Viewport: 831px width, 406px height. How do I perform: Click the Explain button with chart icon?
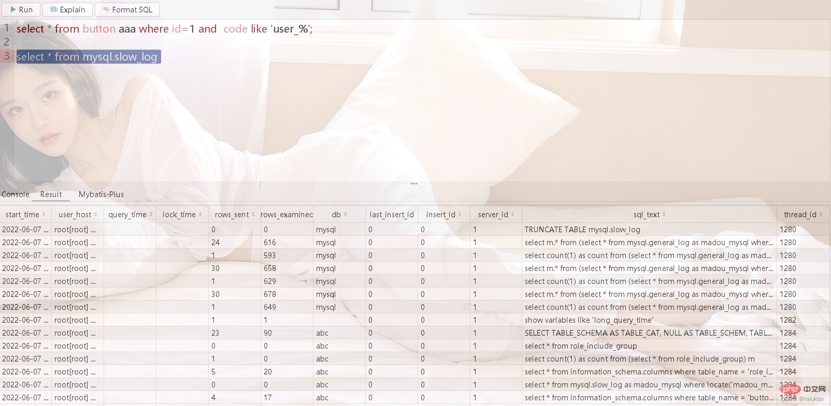point(67,10)
